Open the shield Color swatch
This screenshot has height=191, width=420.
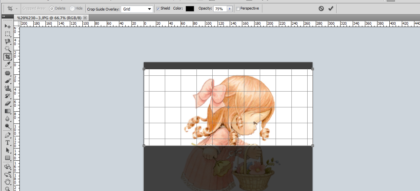tap(190, 9)
